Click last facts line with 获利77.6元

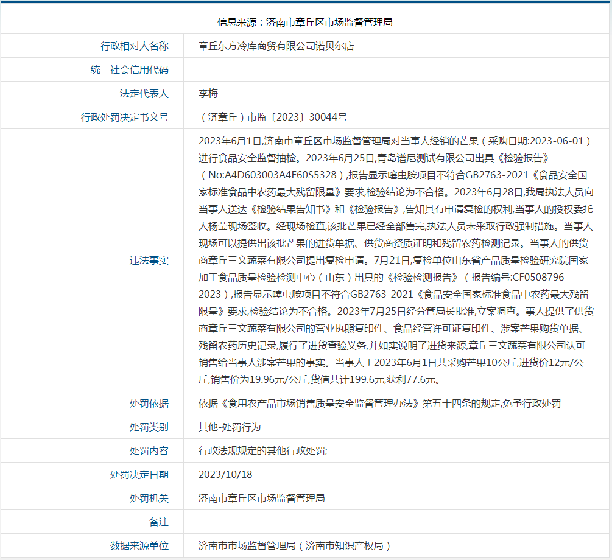click(320, 379)
